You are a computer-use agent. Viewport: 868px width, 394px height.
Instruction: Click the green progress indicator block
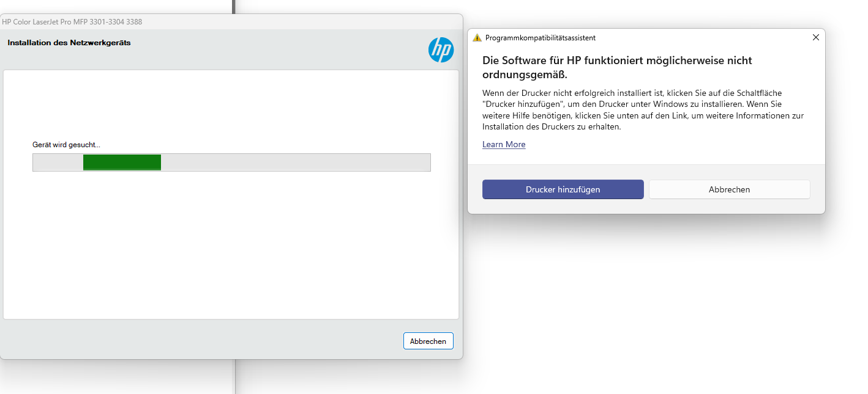coord(122,162)
